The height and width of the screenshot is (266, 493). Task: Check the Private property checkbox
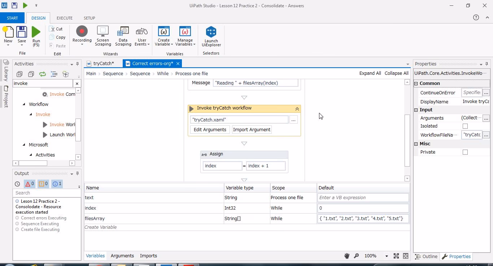[465, 152]
